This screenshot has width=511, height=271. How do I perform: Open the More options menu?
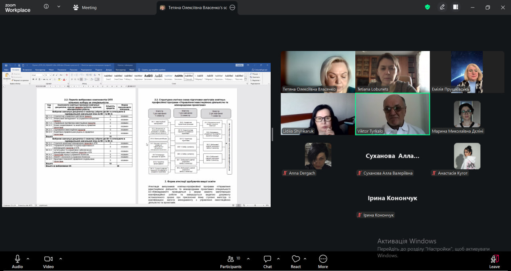click(x=323, y=261)
